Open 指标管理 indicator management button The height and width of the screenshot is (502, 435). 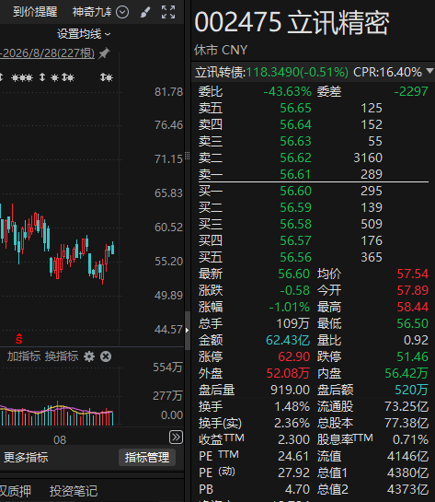(x=147, y=458)
